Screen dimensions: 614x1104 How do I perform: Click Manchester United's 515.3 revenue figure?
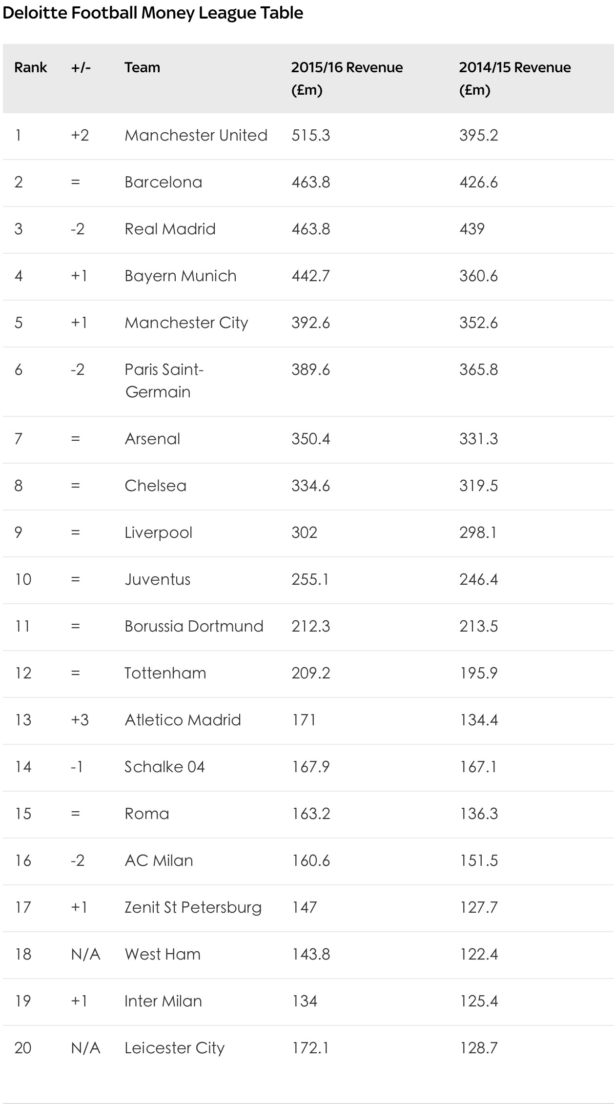pos(310,135)
